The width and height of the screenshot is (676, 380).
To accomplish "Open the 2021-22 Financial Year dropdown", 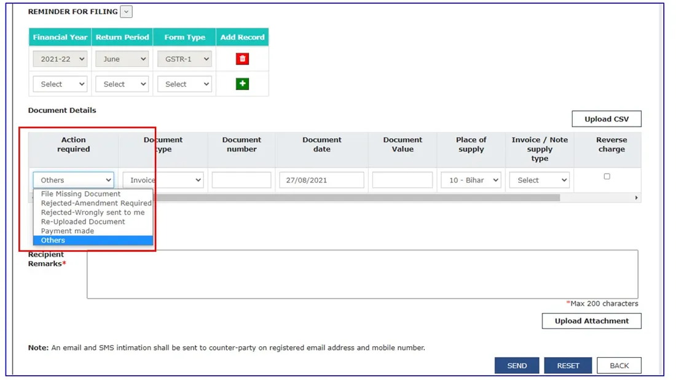I will pyautogui.click(x=60, y=59).
